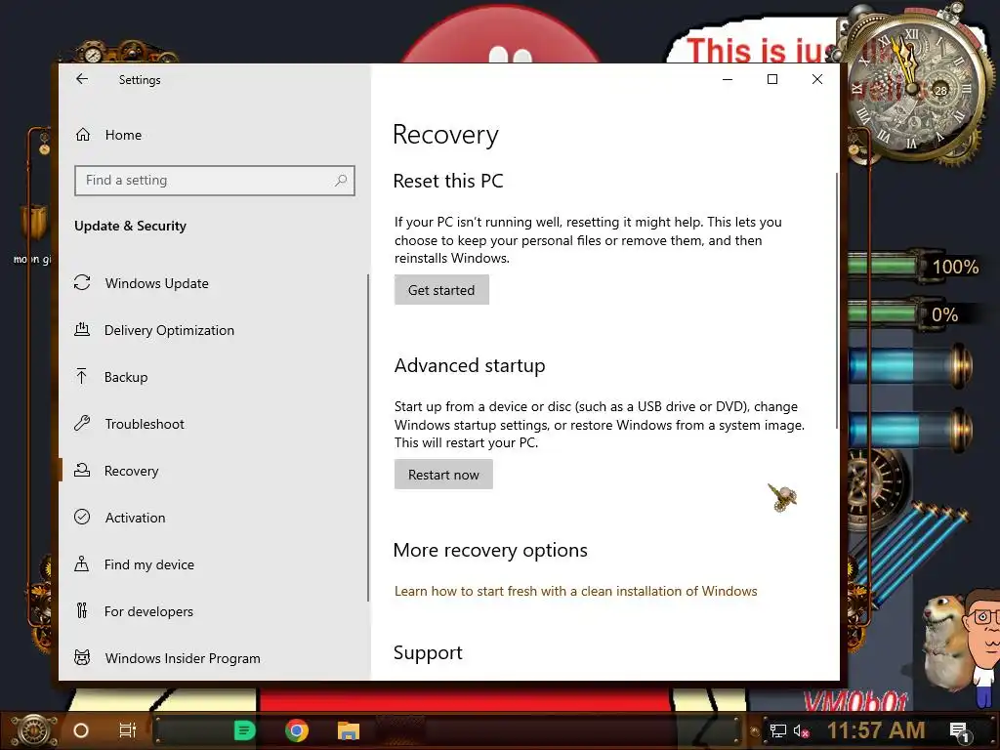The width and height of the screenshot is (1000, 750).
Task: Open the clean installation of Windows link
Action: pos(575,591)
